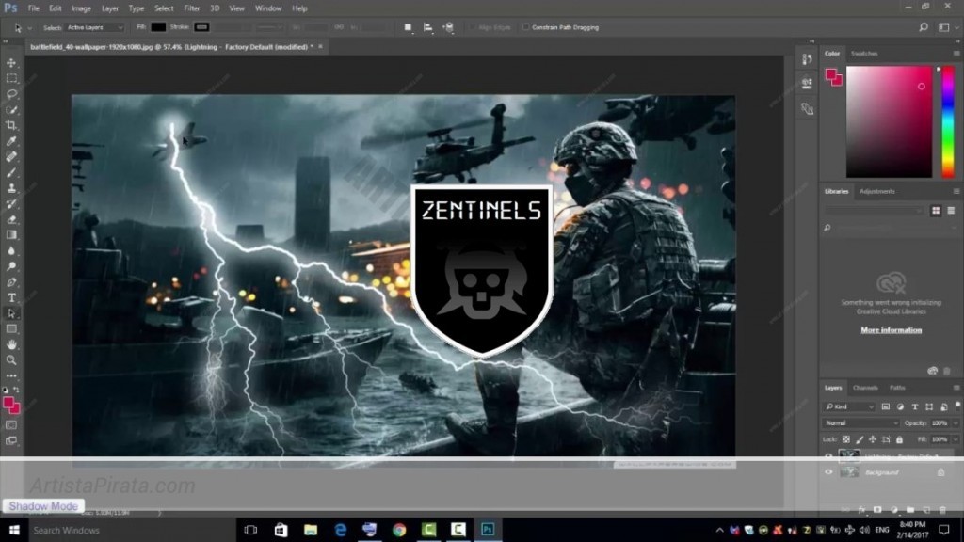Select the Quick Selection tool

pos(11,110)
